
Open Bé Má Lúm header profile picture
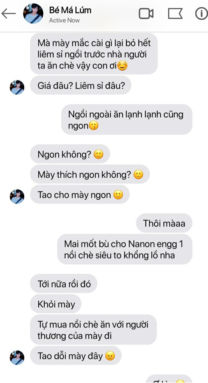[x=33, y=14]
